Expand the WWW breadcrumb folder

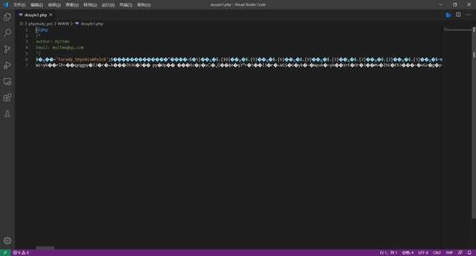click(x=63, y=24)
